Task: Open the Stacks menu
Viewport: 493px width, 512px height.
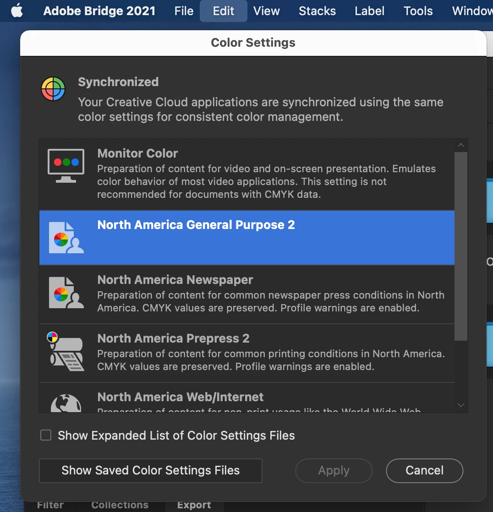Action: click(x=317, y=11)
